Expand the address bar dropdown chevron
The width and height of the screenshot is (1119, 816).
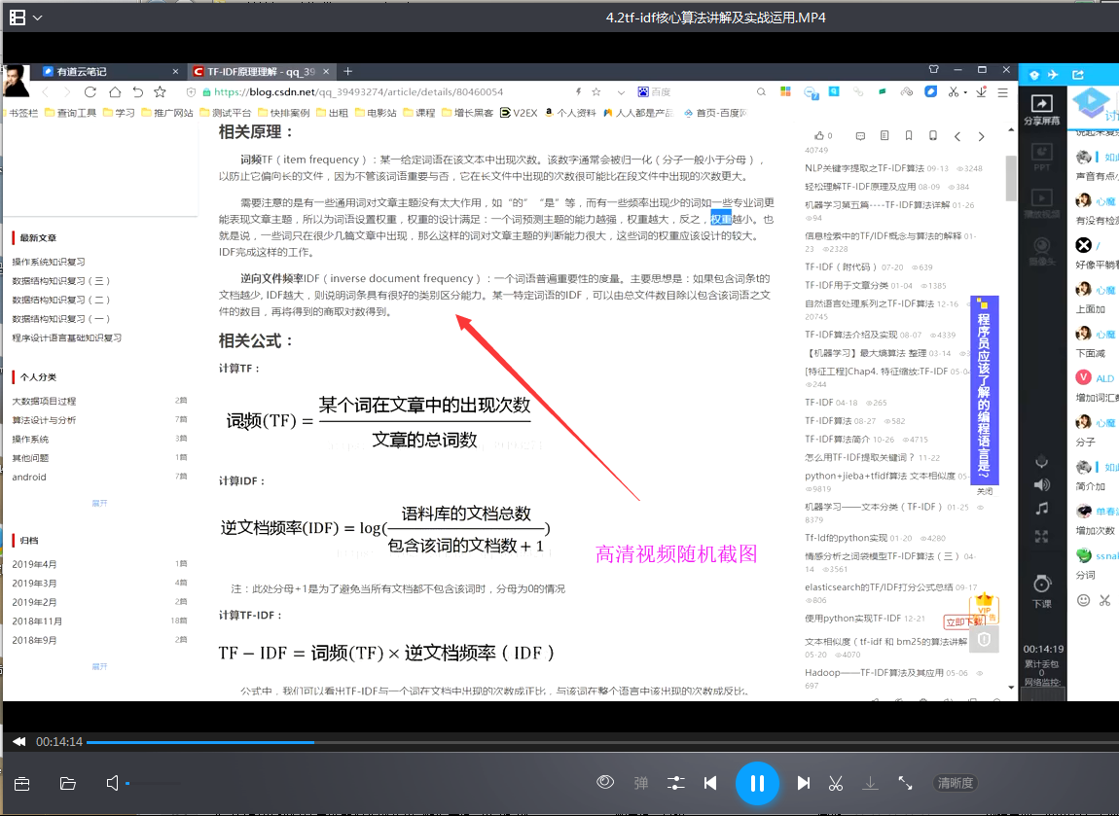[x=621, y=92]
